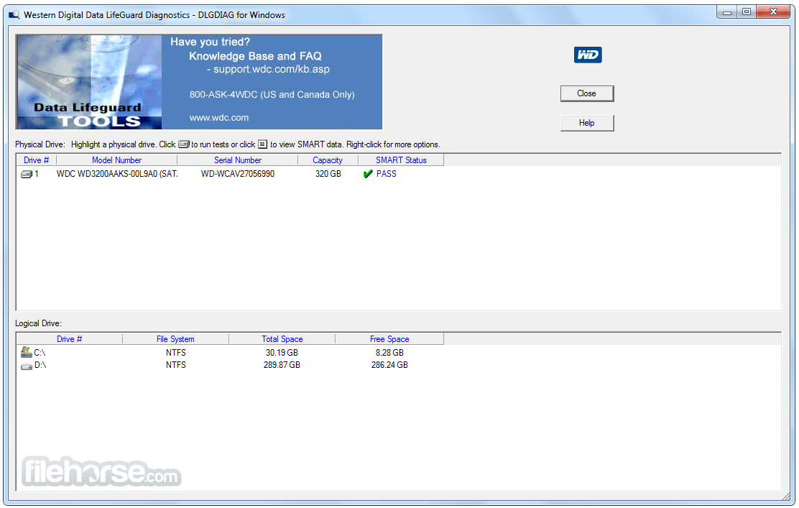This screenshot has width=799, height=508.
Task: Click the Free Space column header
Action: pos(389,339)
